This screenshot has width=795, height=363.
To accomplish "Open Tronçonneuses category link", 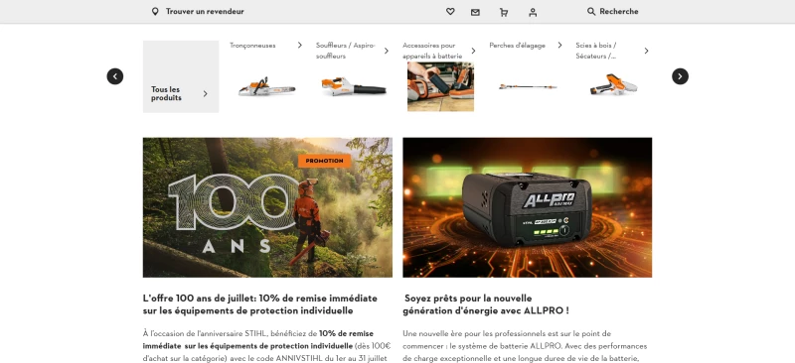I will tap(252, 45).
